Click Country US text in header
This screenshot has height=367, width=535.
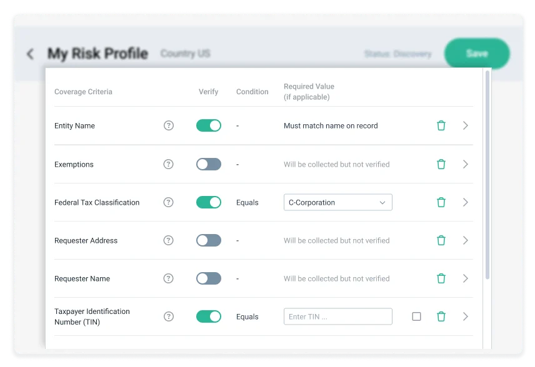pyautogui.click(x=185, y=54)
